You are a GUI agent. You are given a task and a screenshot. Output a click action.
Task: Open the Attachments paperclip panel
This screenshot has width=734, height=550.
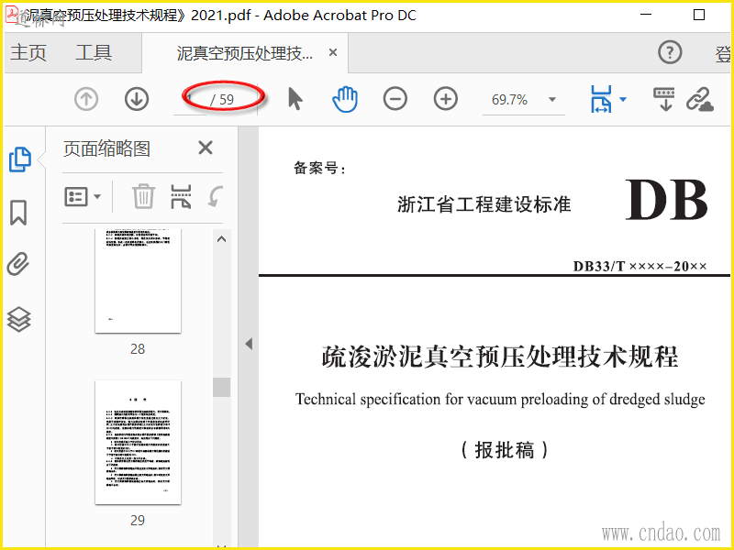point(18,264)
